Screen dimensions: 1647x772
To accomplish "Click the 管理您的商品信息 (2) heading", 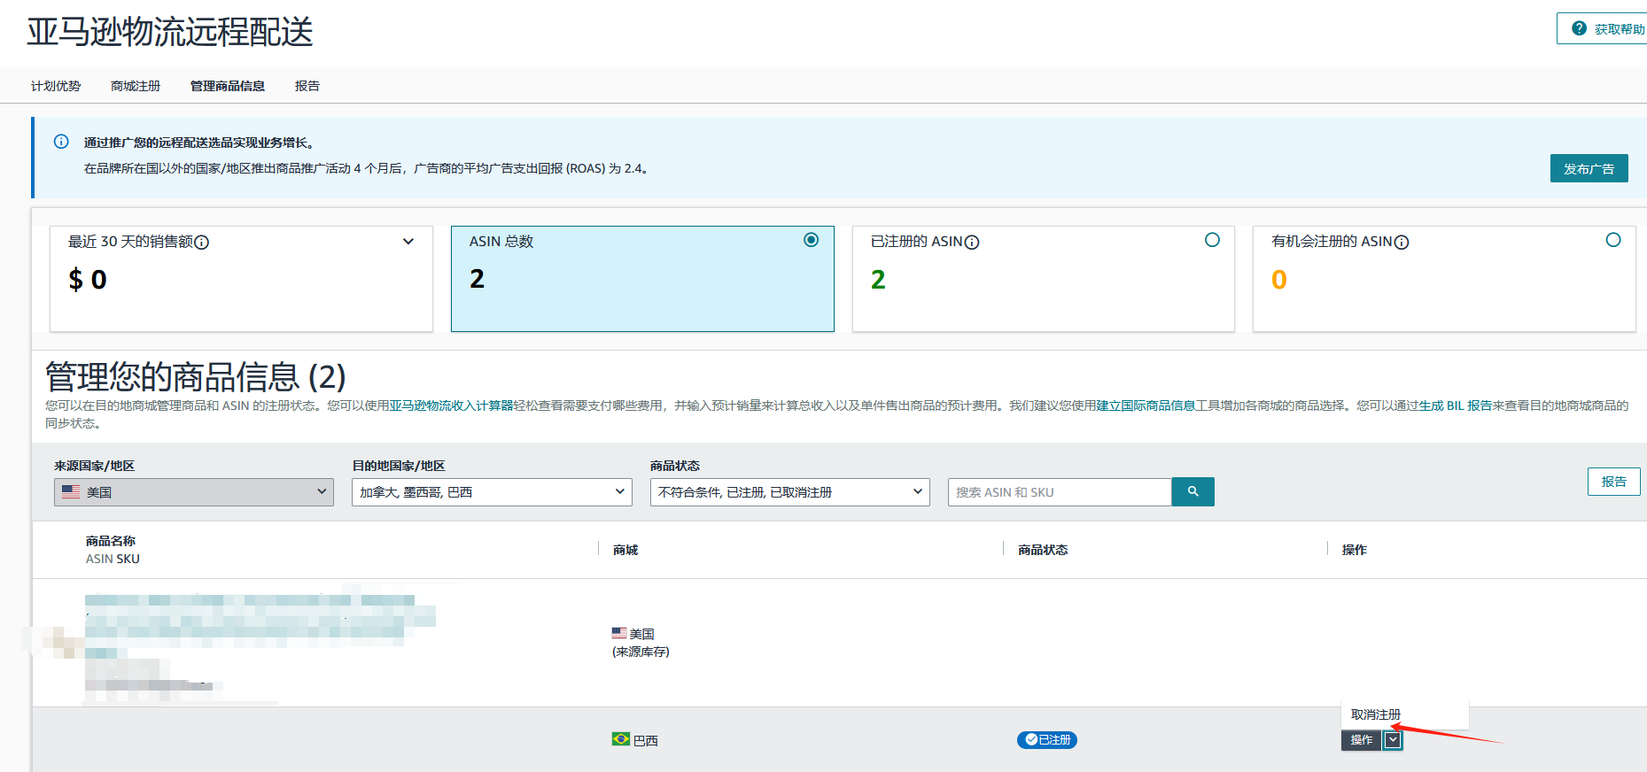I will [x=196, y=377].
